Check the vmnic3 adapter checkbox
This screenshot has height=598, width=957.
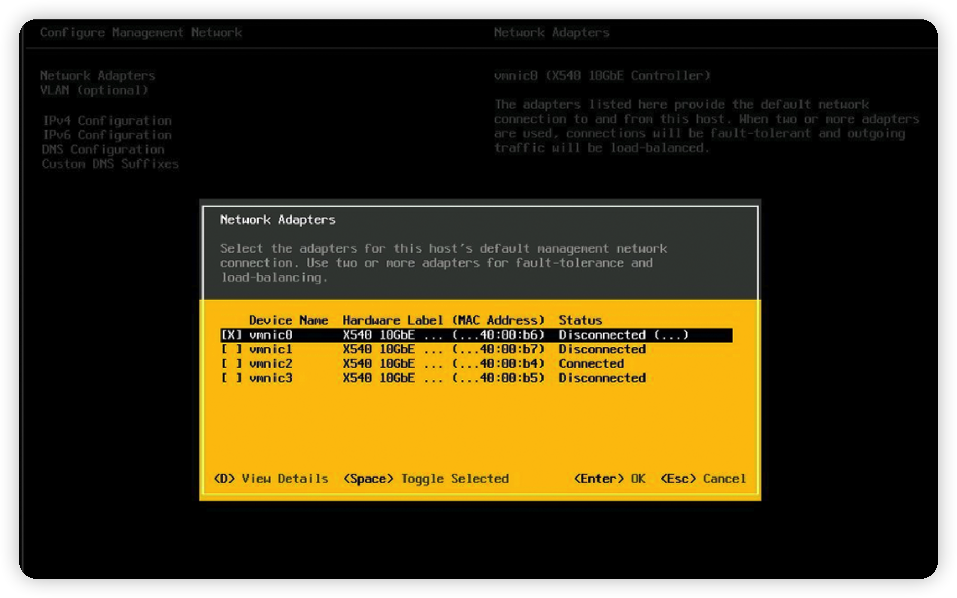coord(231,378)
